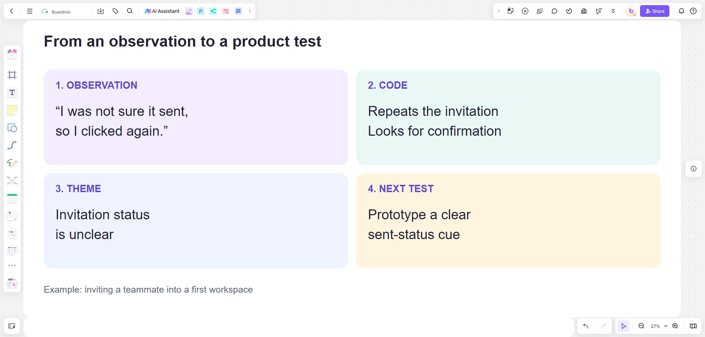Image resolution: width=705 pixels, height=337 pixels.
Task: Open the tag icon
Action: (x=115, y=11)
